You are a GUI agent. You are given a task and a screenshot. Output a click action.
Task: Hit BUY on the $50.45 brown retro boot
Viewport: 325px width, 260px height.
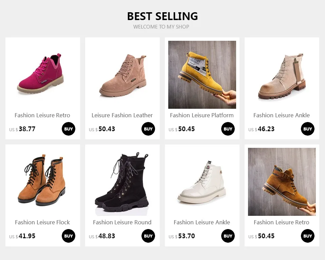point(308,236)
